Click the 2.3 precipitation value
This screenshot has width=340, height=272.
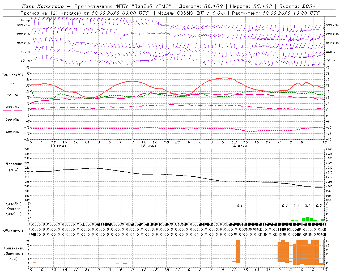308,206
